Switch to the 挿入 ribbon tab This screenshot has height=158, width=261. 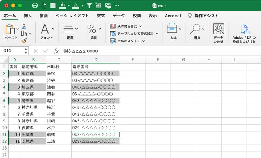click(x=28, y=16)
